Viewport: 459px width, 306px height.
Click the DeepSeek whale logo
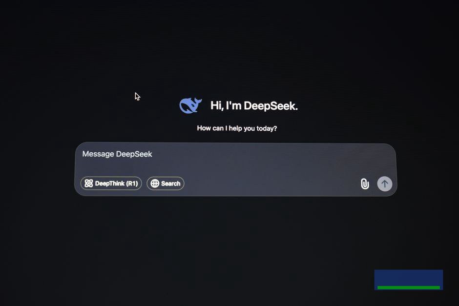pos(190,105)
